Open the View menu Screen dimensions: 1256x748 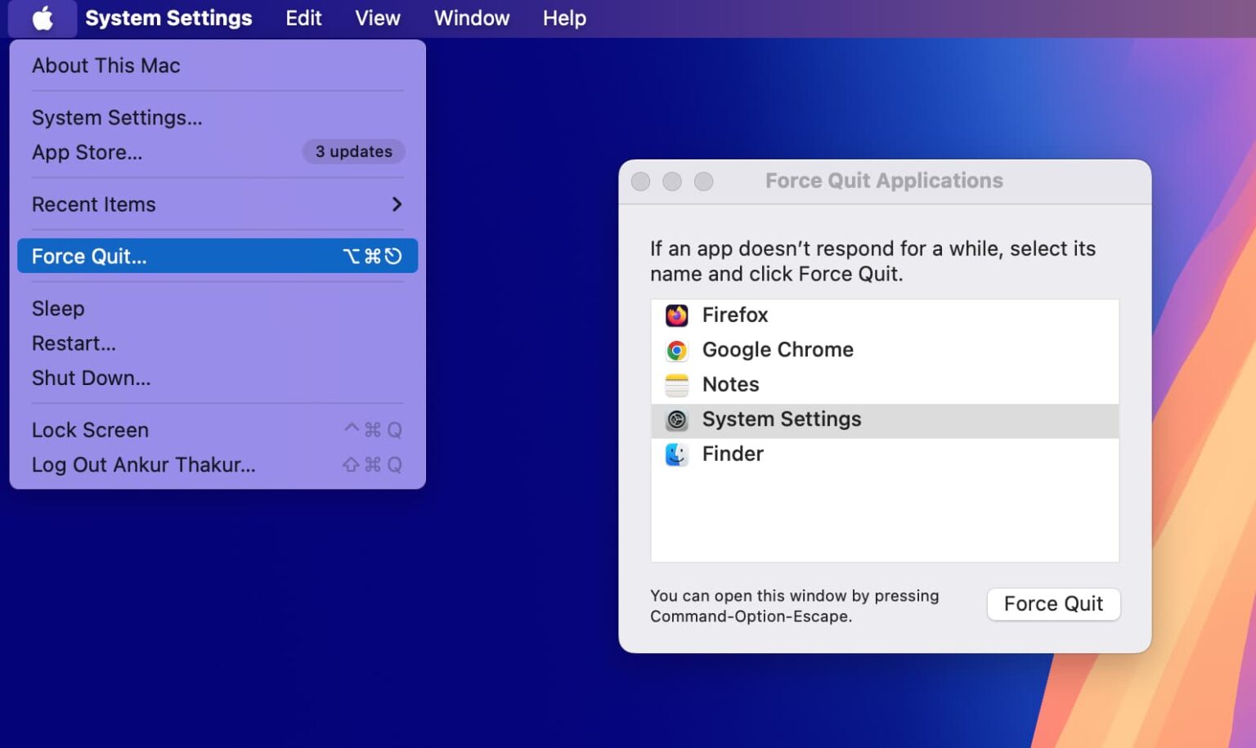(x=377, y=18)
